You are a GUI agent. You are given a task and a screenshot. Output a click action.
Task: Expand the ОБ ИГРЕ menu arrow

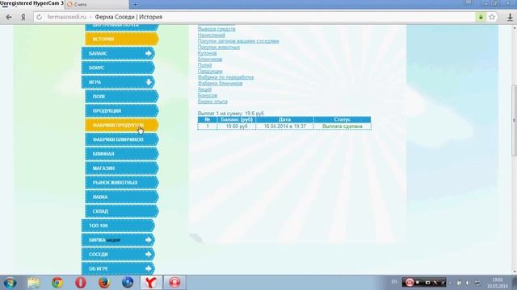(149, 268)
